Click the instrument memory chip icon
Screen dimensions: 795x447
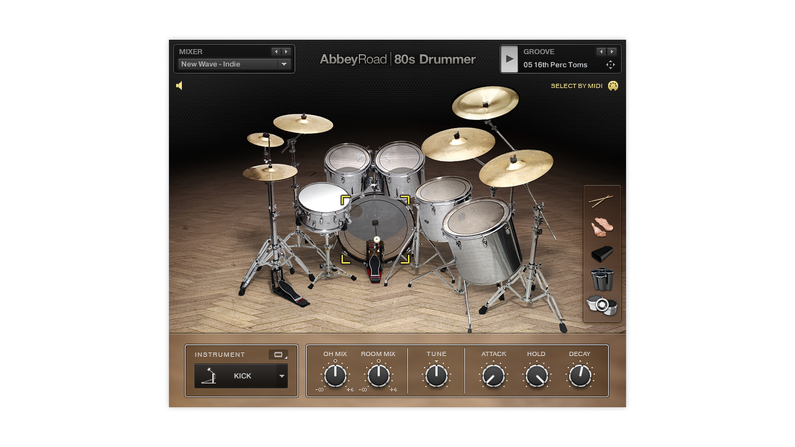[x=278, y=355]
